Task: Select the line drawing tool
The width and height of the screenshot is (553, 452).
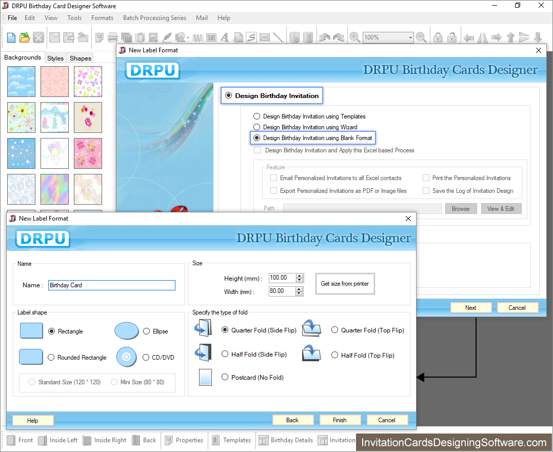Action: tap(278, 37)
